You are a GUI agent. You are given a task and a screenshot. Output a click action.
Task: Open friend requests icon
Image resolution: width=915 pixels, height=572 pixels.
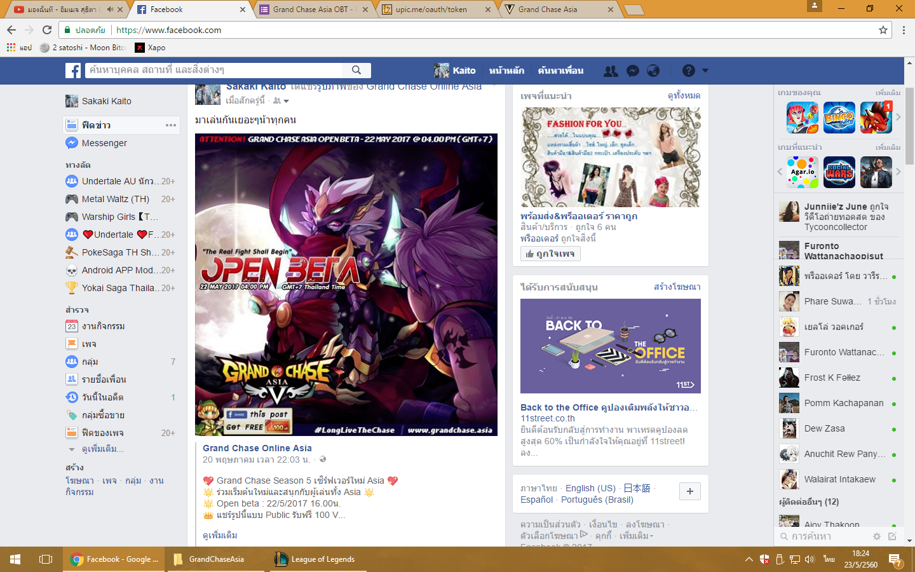click(x=611, y=71)
